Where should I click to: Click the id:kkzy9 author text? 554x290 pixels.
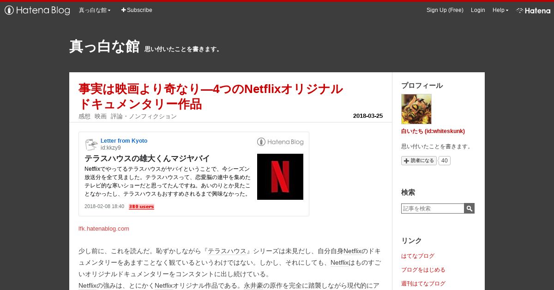click(111, 148)
